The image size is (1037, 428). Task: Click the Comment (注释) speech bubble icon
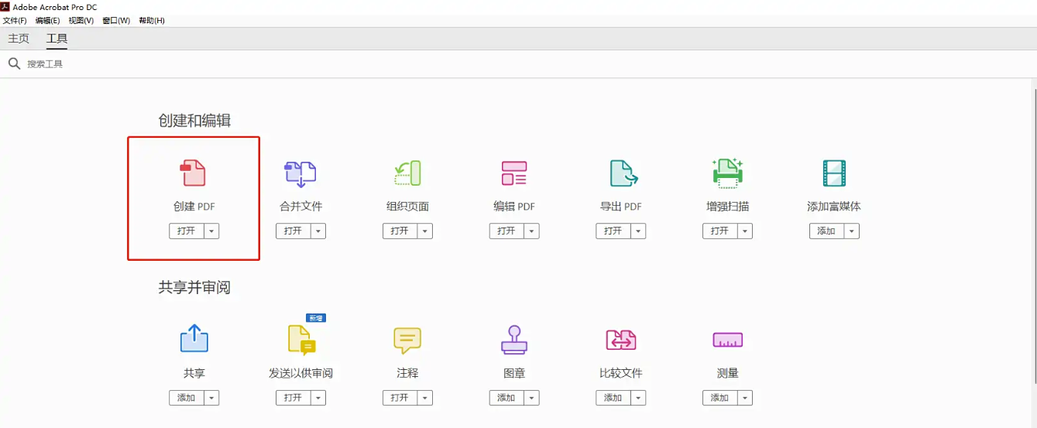pyautogui.click(x=407, y=341)
